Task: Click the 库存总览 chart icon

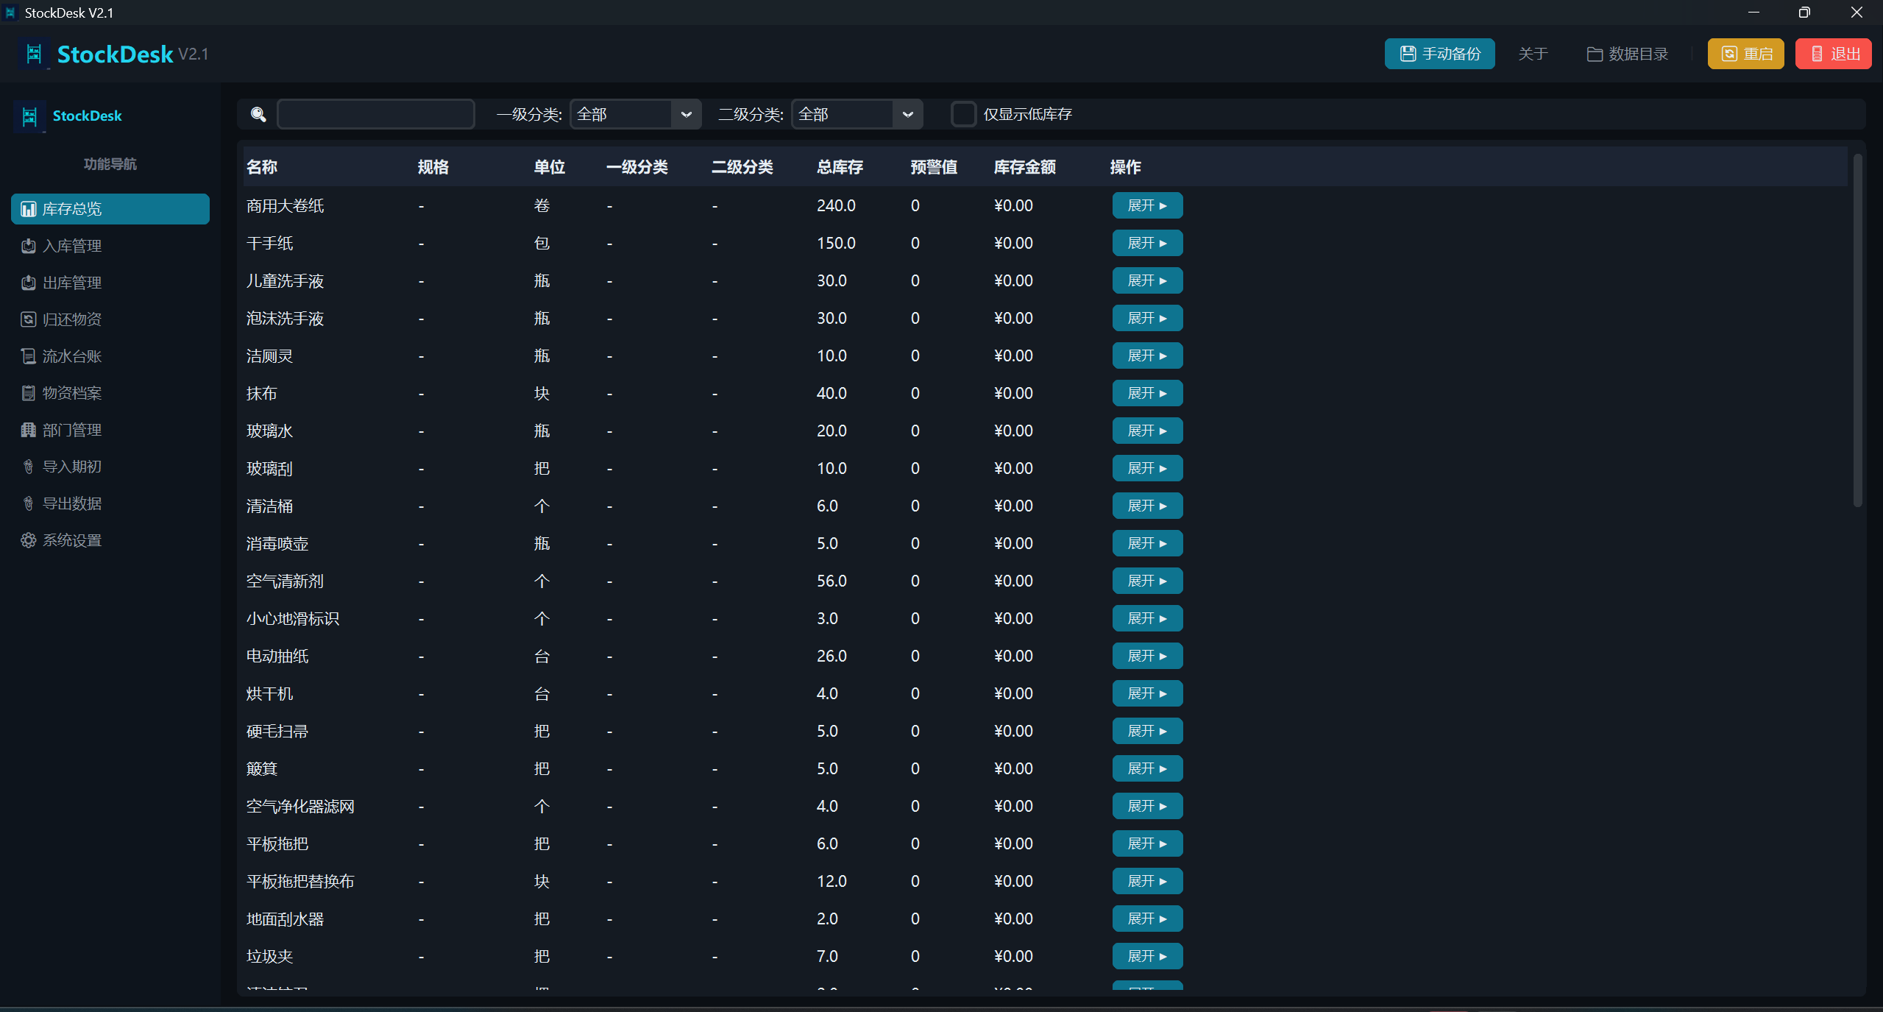Action: coord(29,209)
